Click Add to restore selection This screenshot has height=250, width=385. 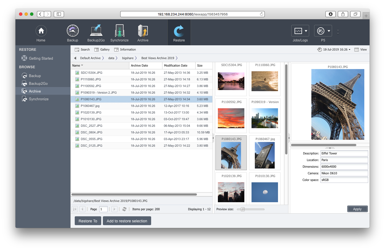(x=127, y=221)
